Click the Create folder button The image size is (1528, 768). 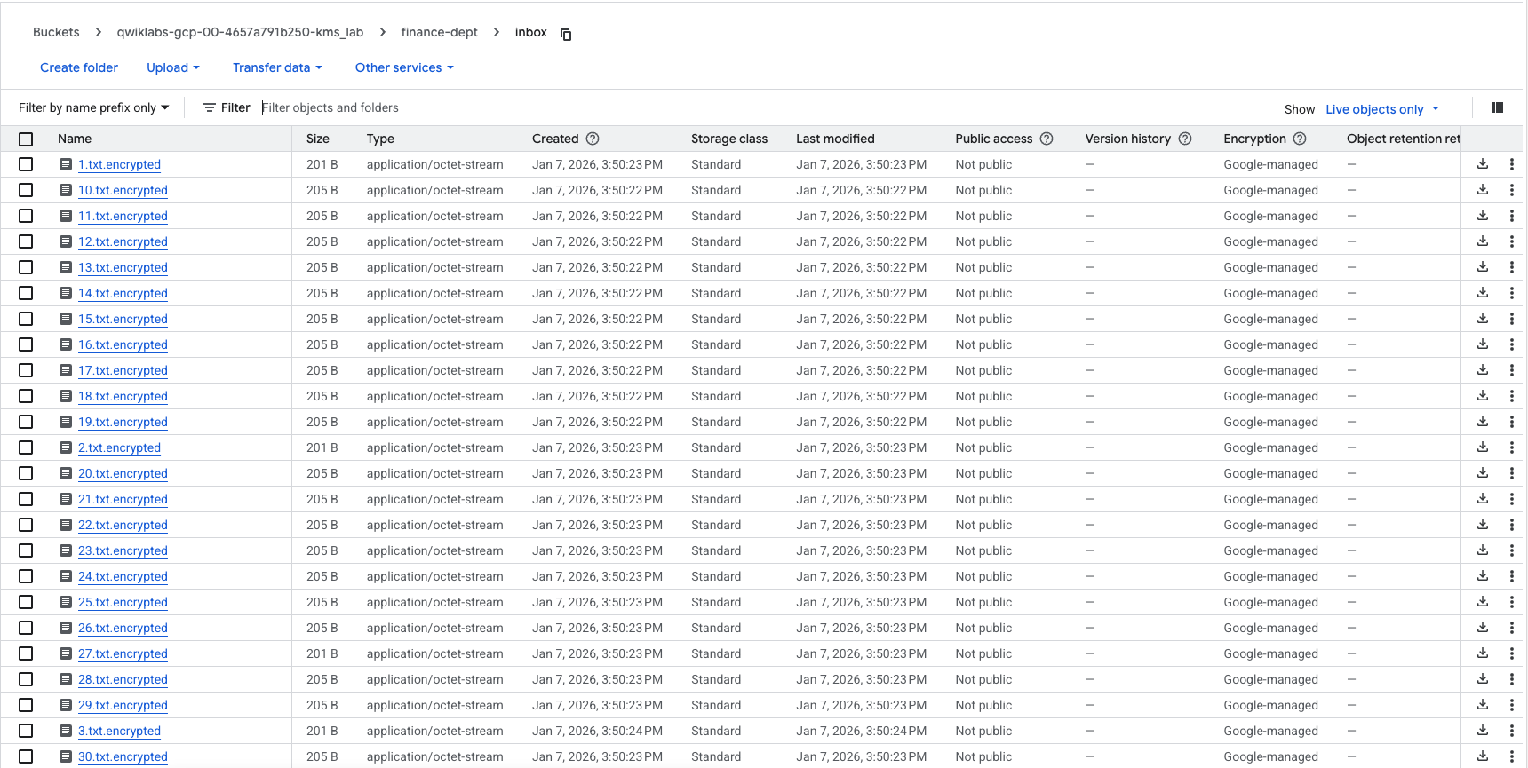point(79,67)
